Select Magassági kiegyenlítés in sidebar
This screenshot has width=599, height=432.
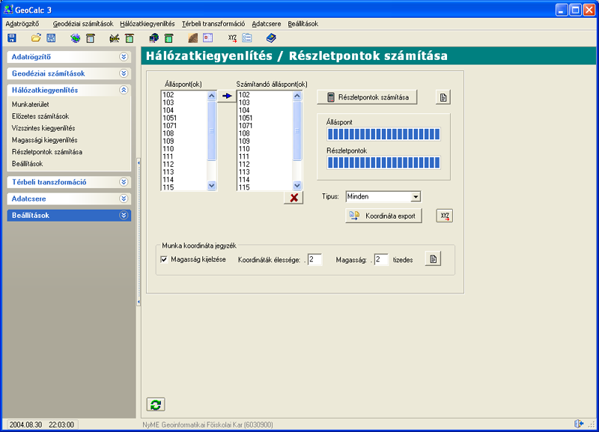click(44, 140)
